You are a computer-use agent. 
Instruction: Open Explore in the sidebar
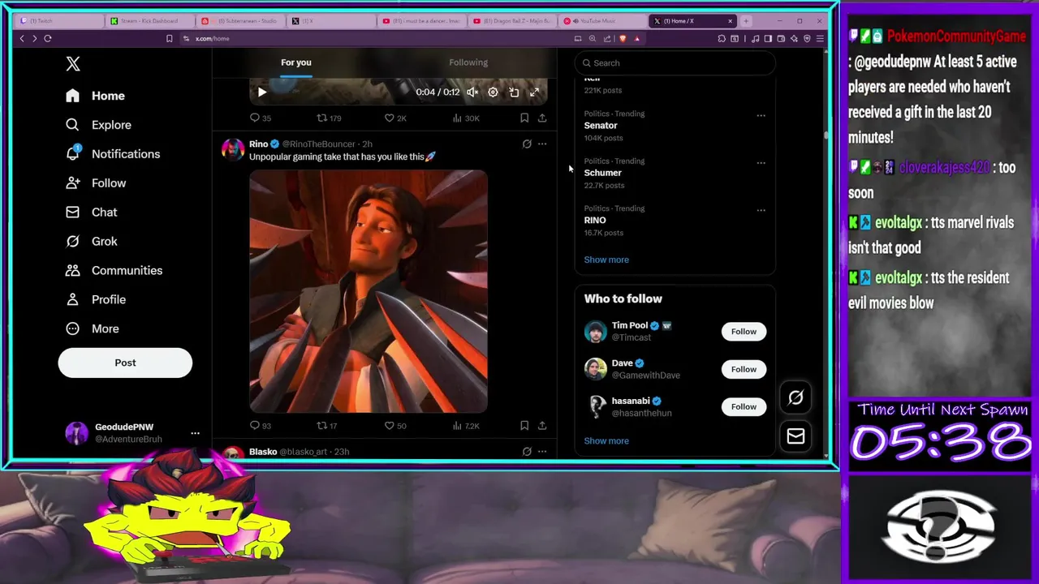coord(98,125)
